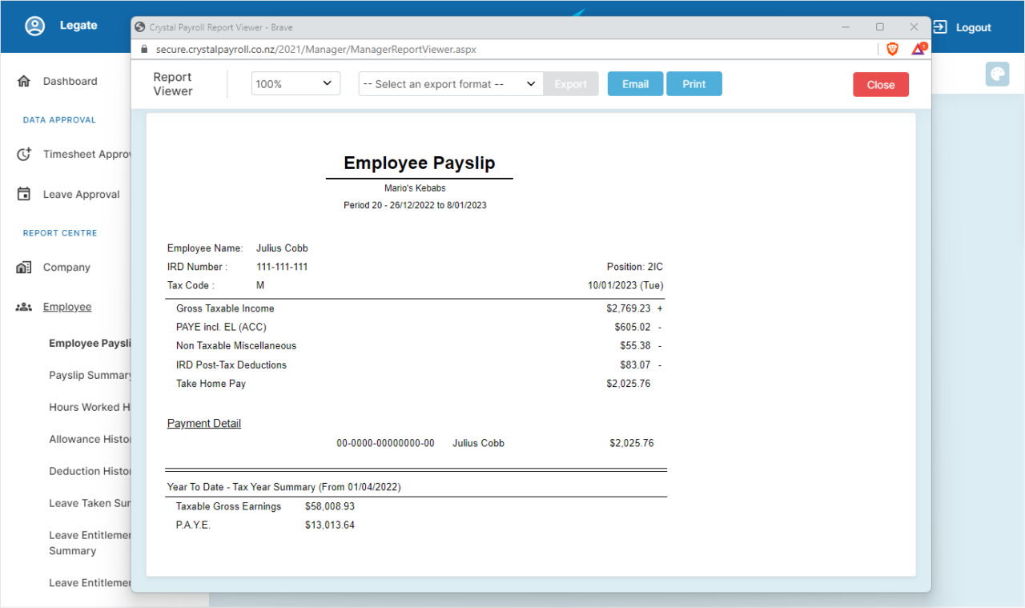
Task: Open Dashboard via the home icon
Action: pos(22,80)
